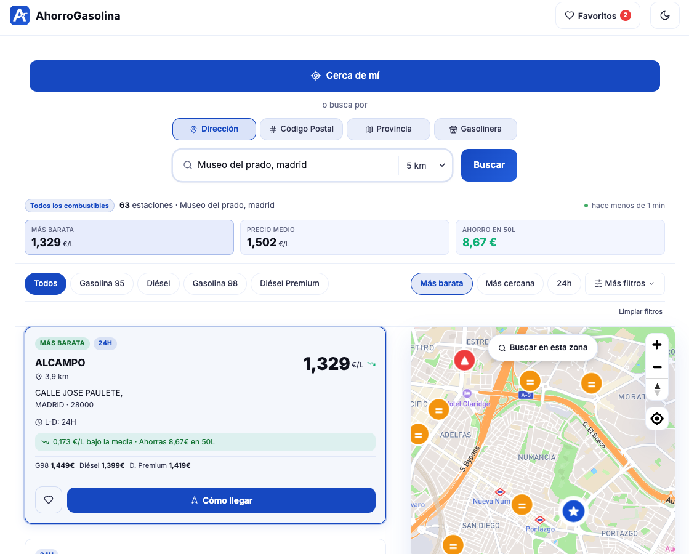Image resolution: width=689 pixels, height=554 pixels.
Task: Toggle the 24h stations filter
Action: pyautogui.click(x=564, y=283)
